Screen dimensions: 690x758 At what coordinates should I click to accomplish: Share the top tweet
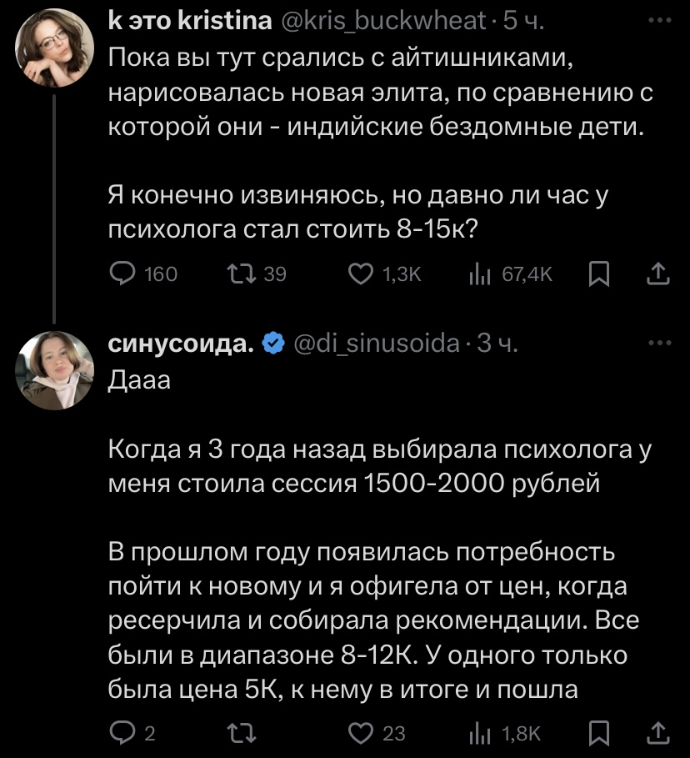657,273
